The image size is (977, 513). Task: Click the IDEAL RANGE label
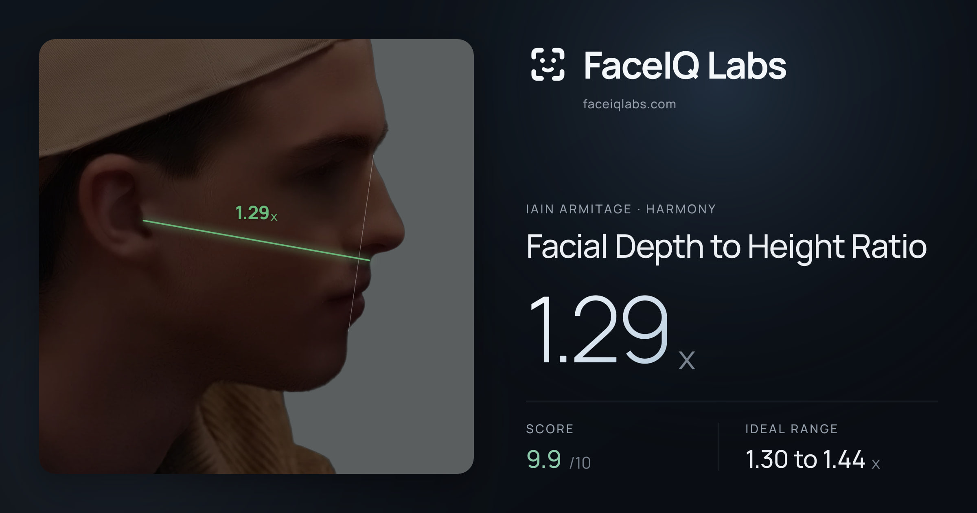[x=791, y=429]
